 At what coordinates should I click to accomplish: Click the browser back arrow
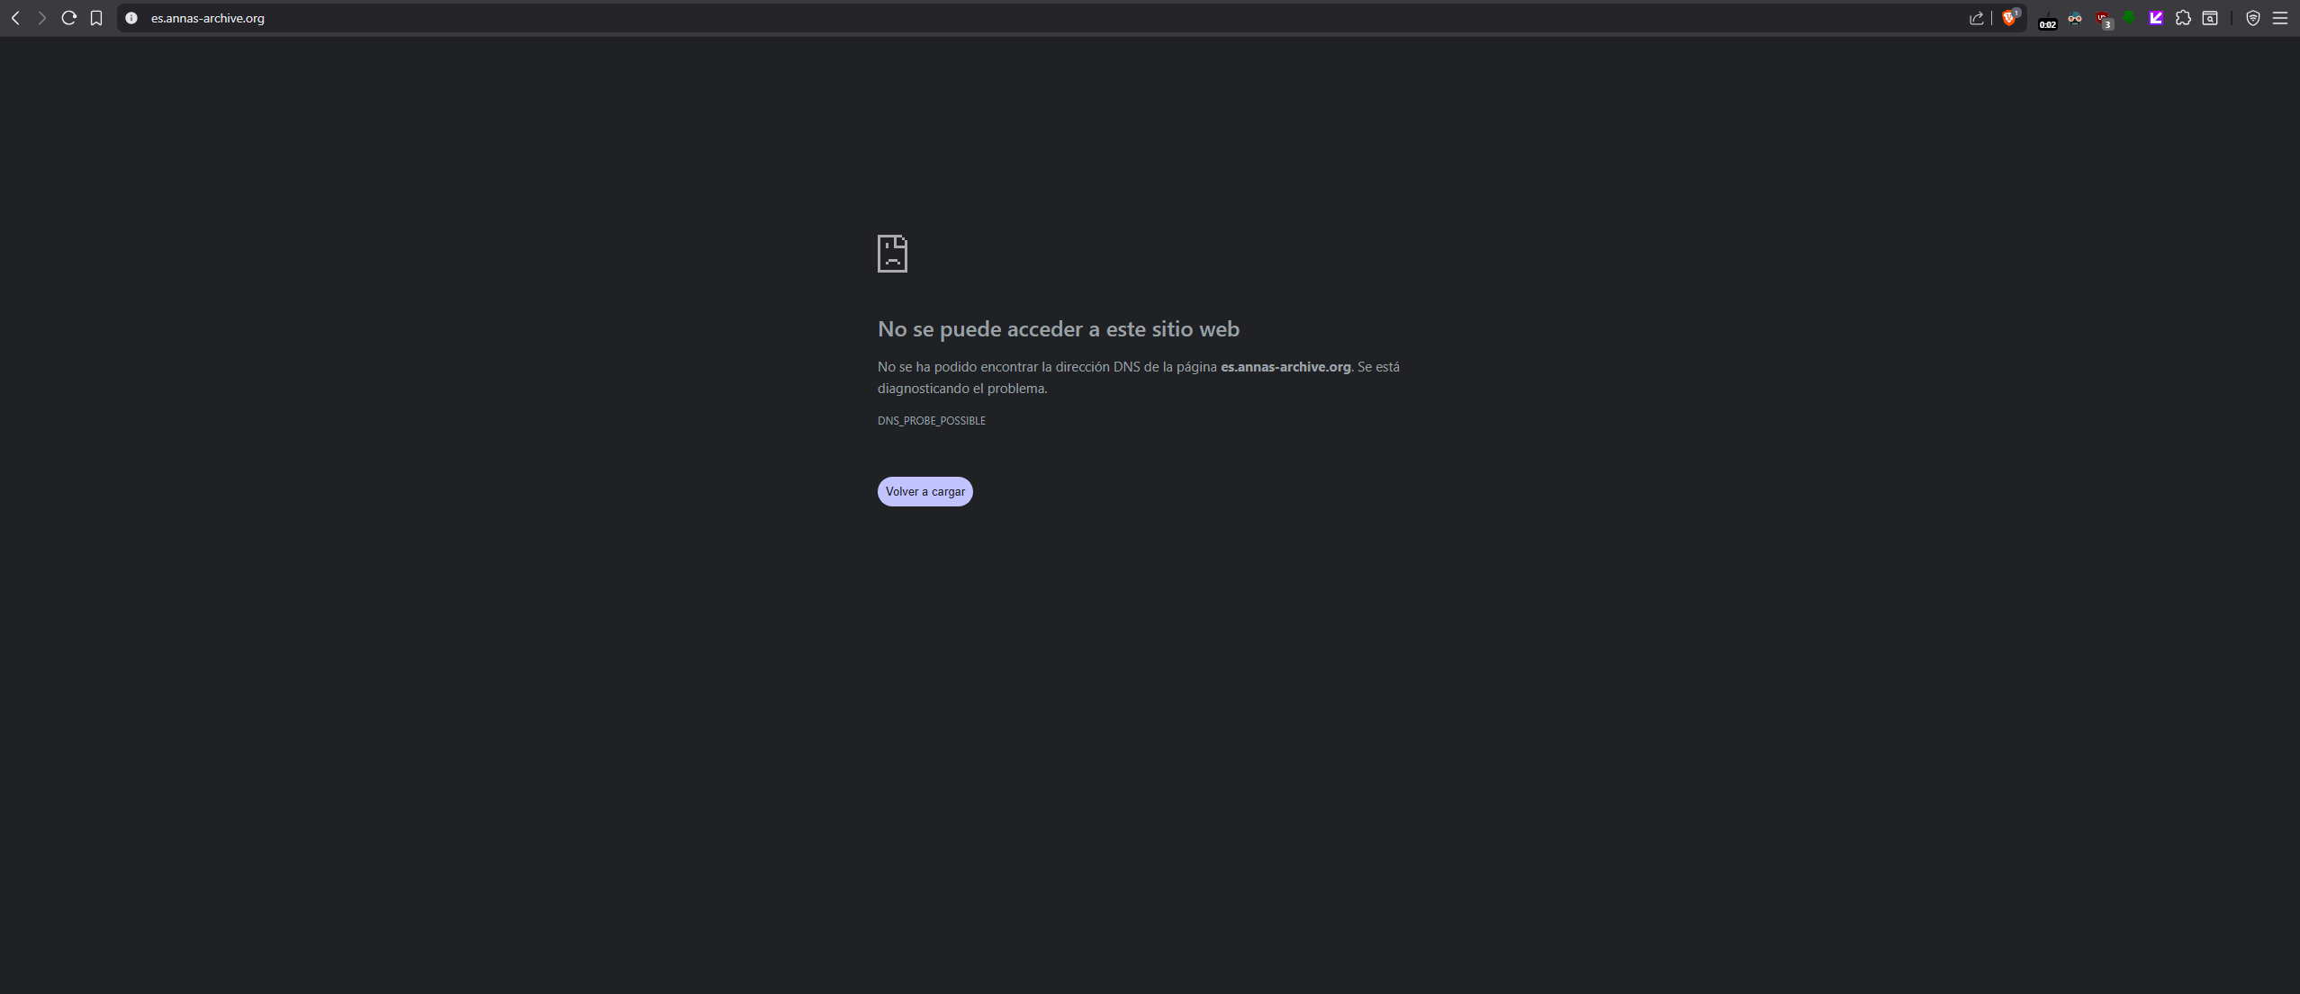click(15, 18)
